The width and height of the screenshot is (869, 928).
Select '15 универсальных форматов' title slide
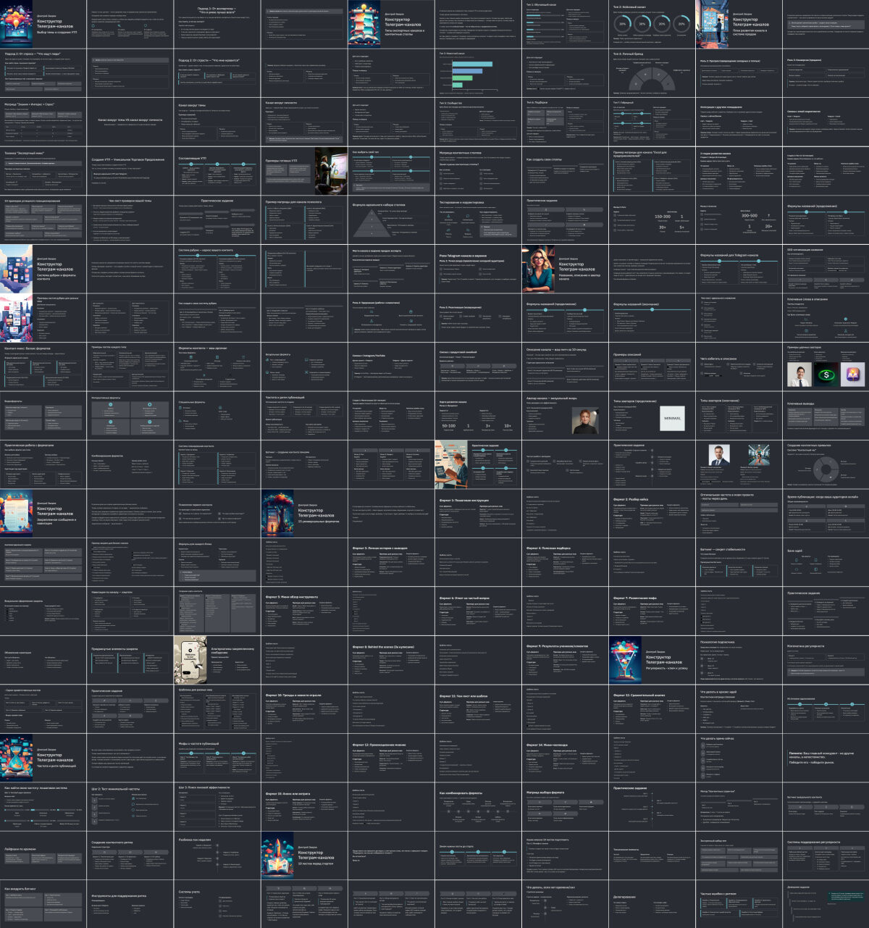pyautogui.click(x=304, y=513)
